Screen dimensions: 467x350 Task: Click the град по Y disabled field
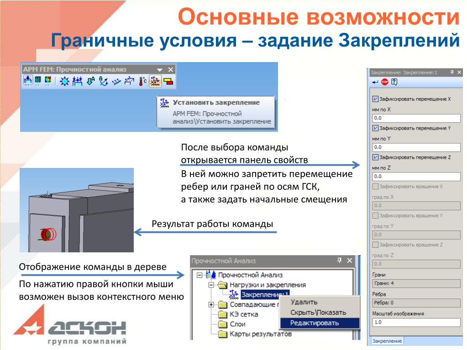coord(416,235)
